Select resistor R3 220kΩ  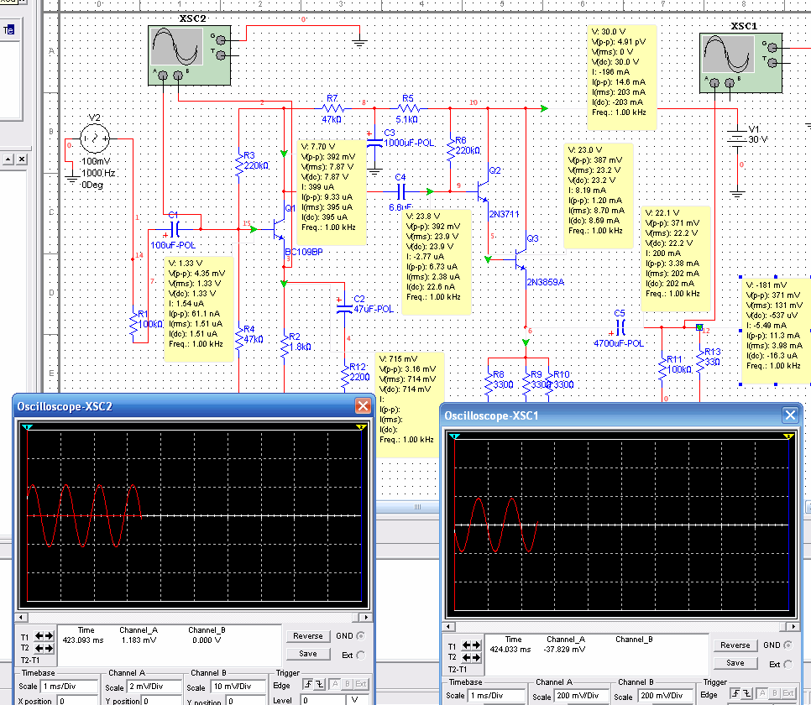point(239,164)
